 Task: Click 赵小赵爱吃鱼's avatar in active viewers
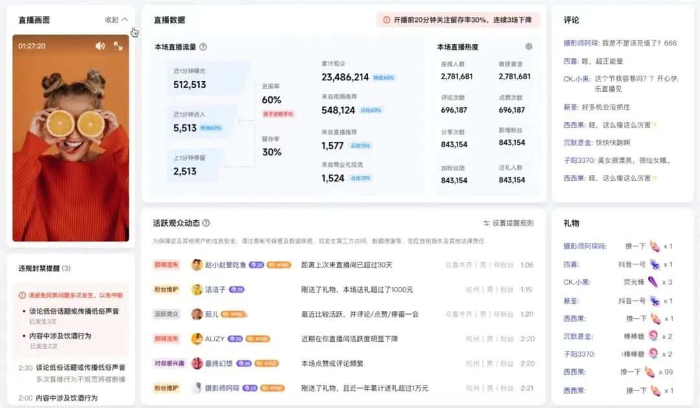(x=196, y=263)
